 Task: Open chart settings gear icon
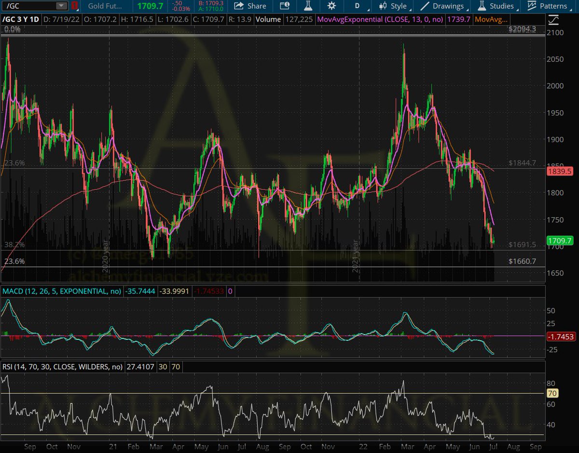331,6
